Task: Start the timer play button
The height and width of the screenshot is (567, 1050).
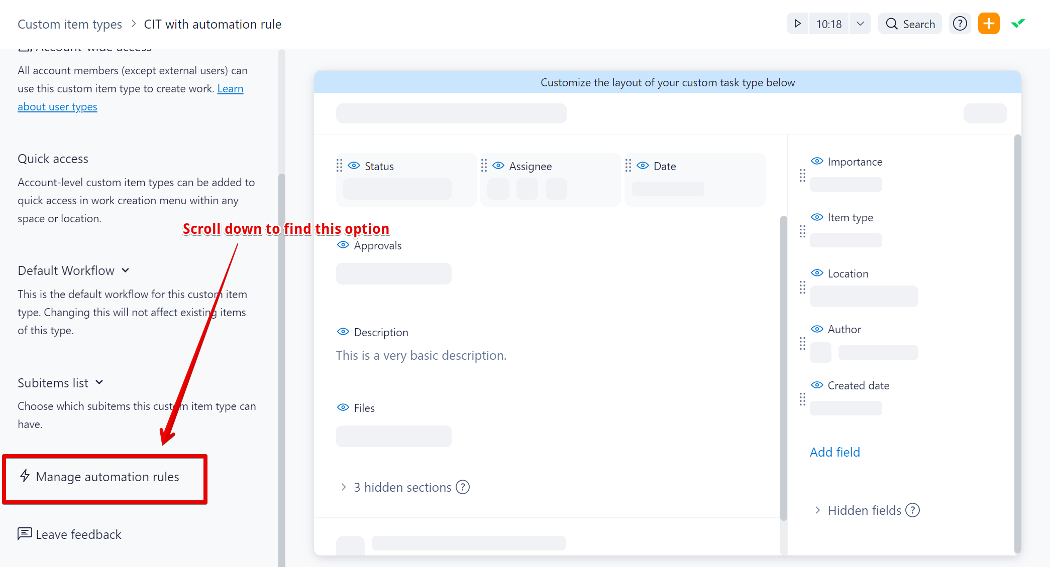Action: [797, 24]
